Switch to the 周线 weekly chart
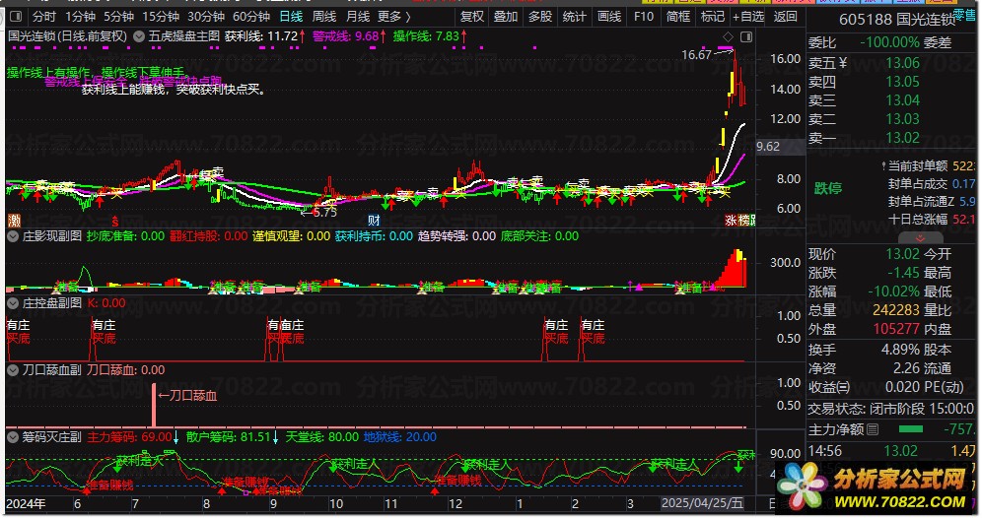 coord(323,17)
